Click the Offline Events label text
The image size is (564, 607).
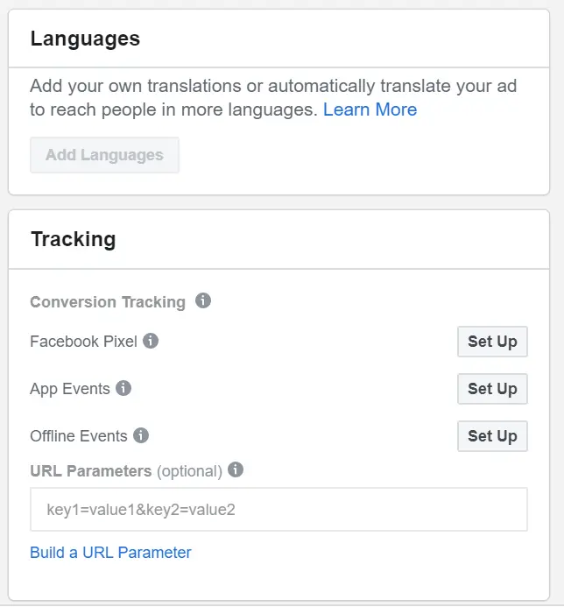79,436
